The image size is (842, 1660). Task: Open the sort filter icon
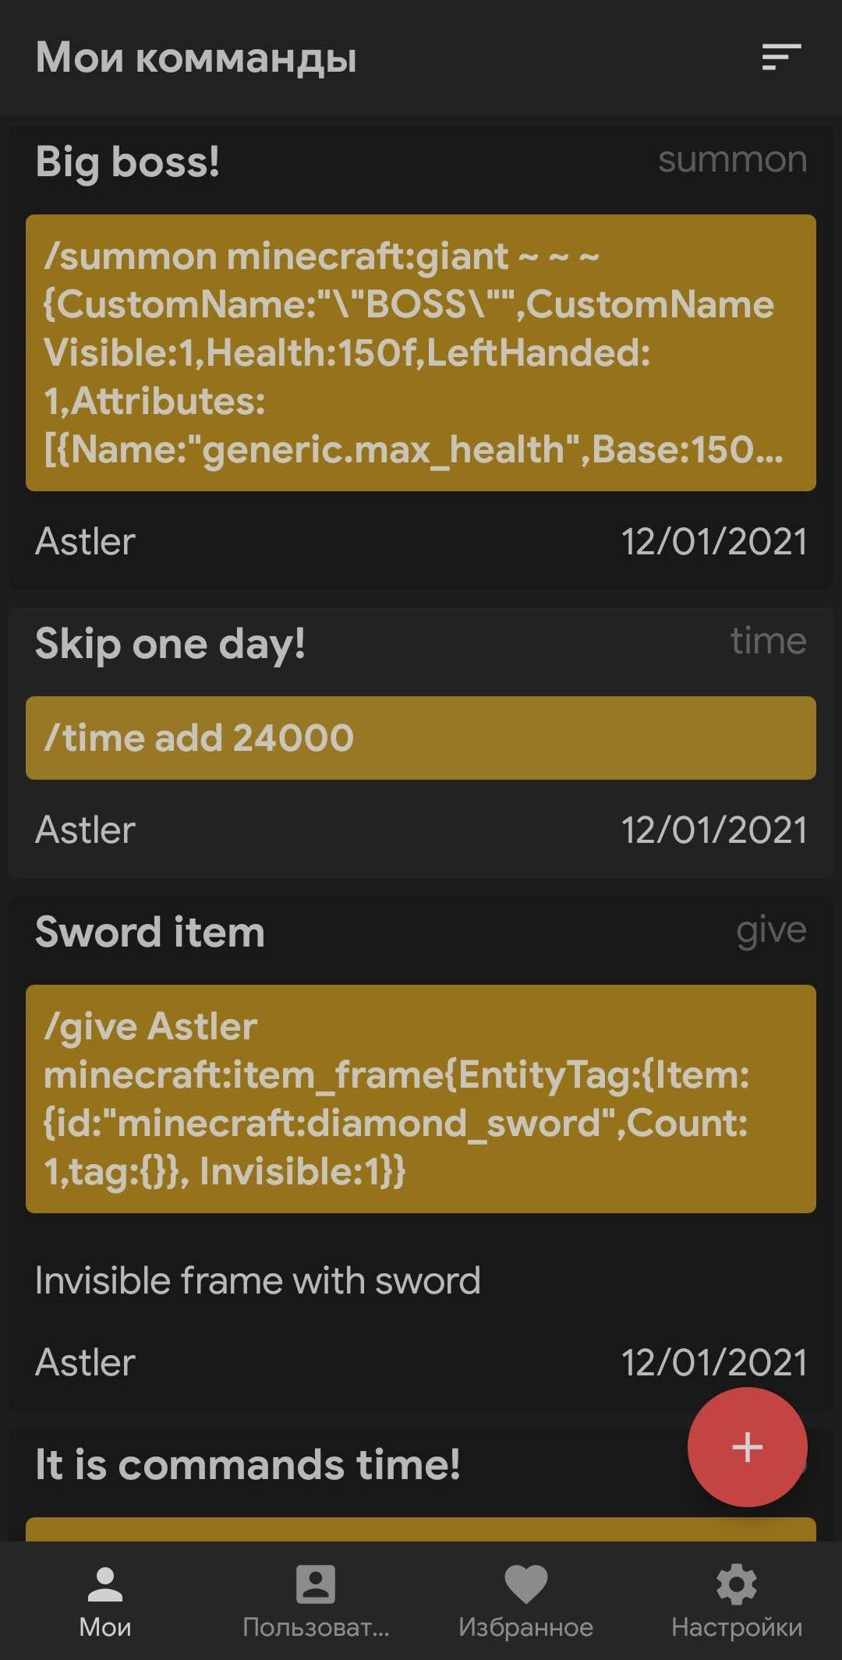(781, 57)
